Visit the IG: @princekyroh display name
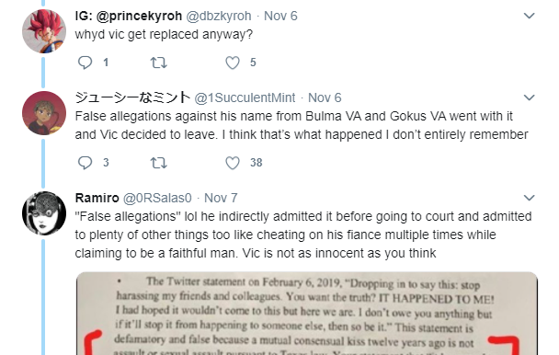Viewport: 559px width, 355px height. coord(129,16)
